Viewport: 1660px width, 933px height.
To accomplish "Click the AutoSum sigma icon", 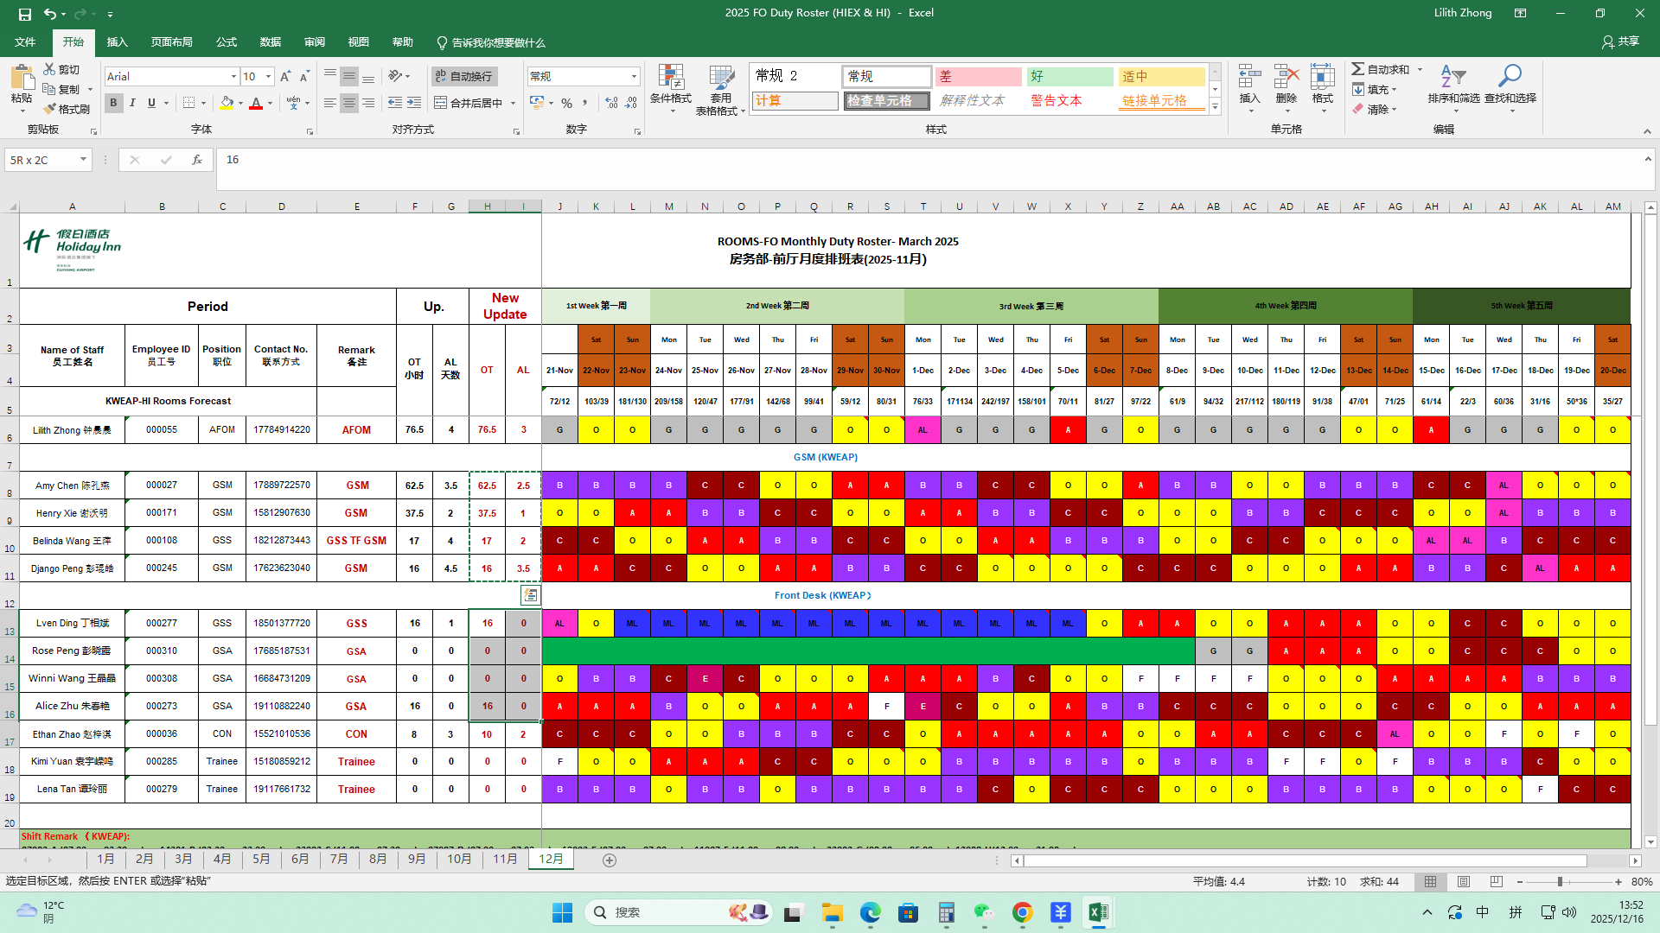I will tap(1358, 69).
